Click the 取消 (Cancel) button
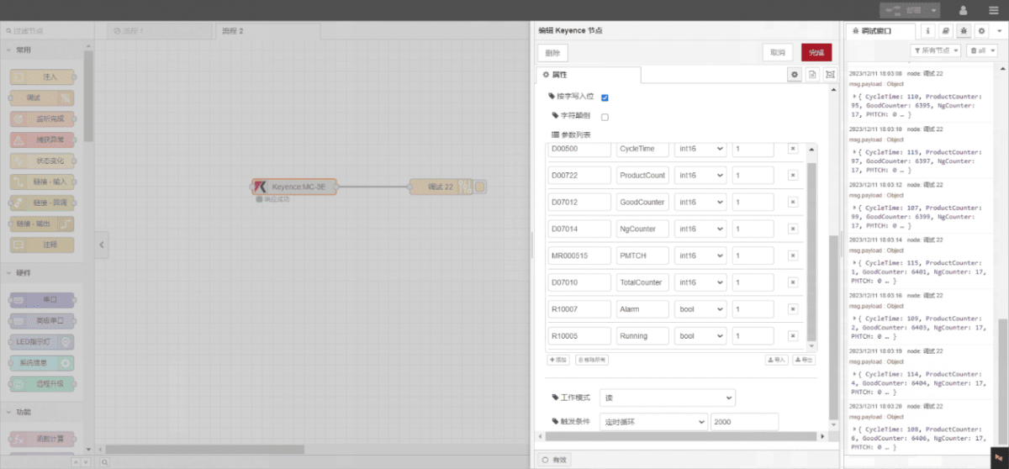Viewport: 1009px width, 469px height. point(778,52)
